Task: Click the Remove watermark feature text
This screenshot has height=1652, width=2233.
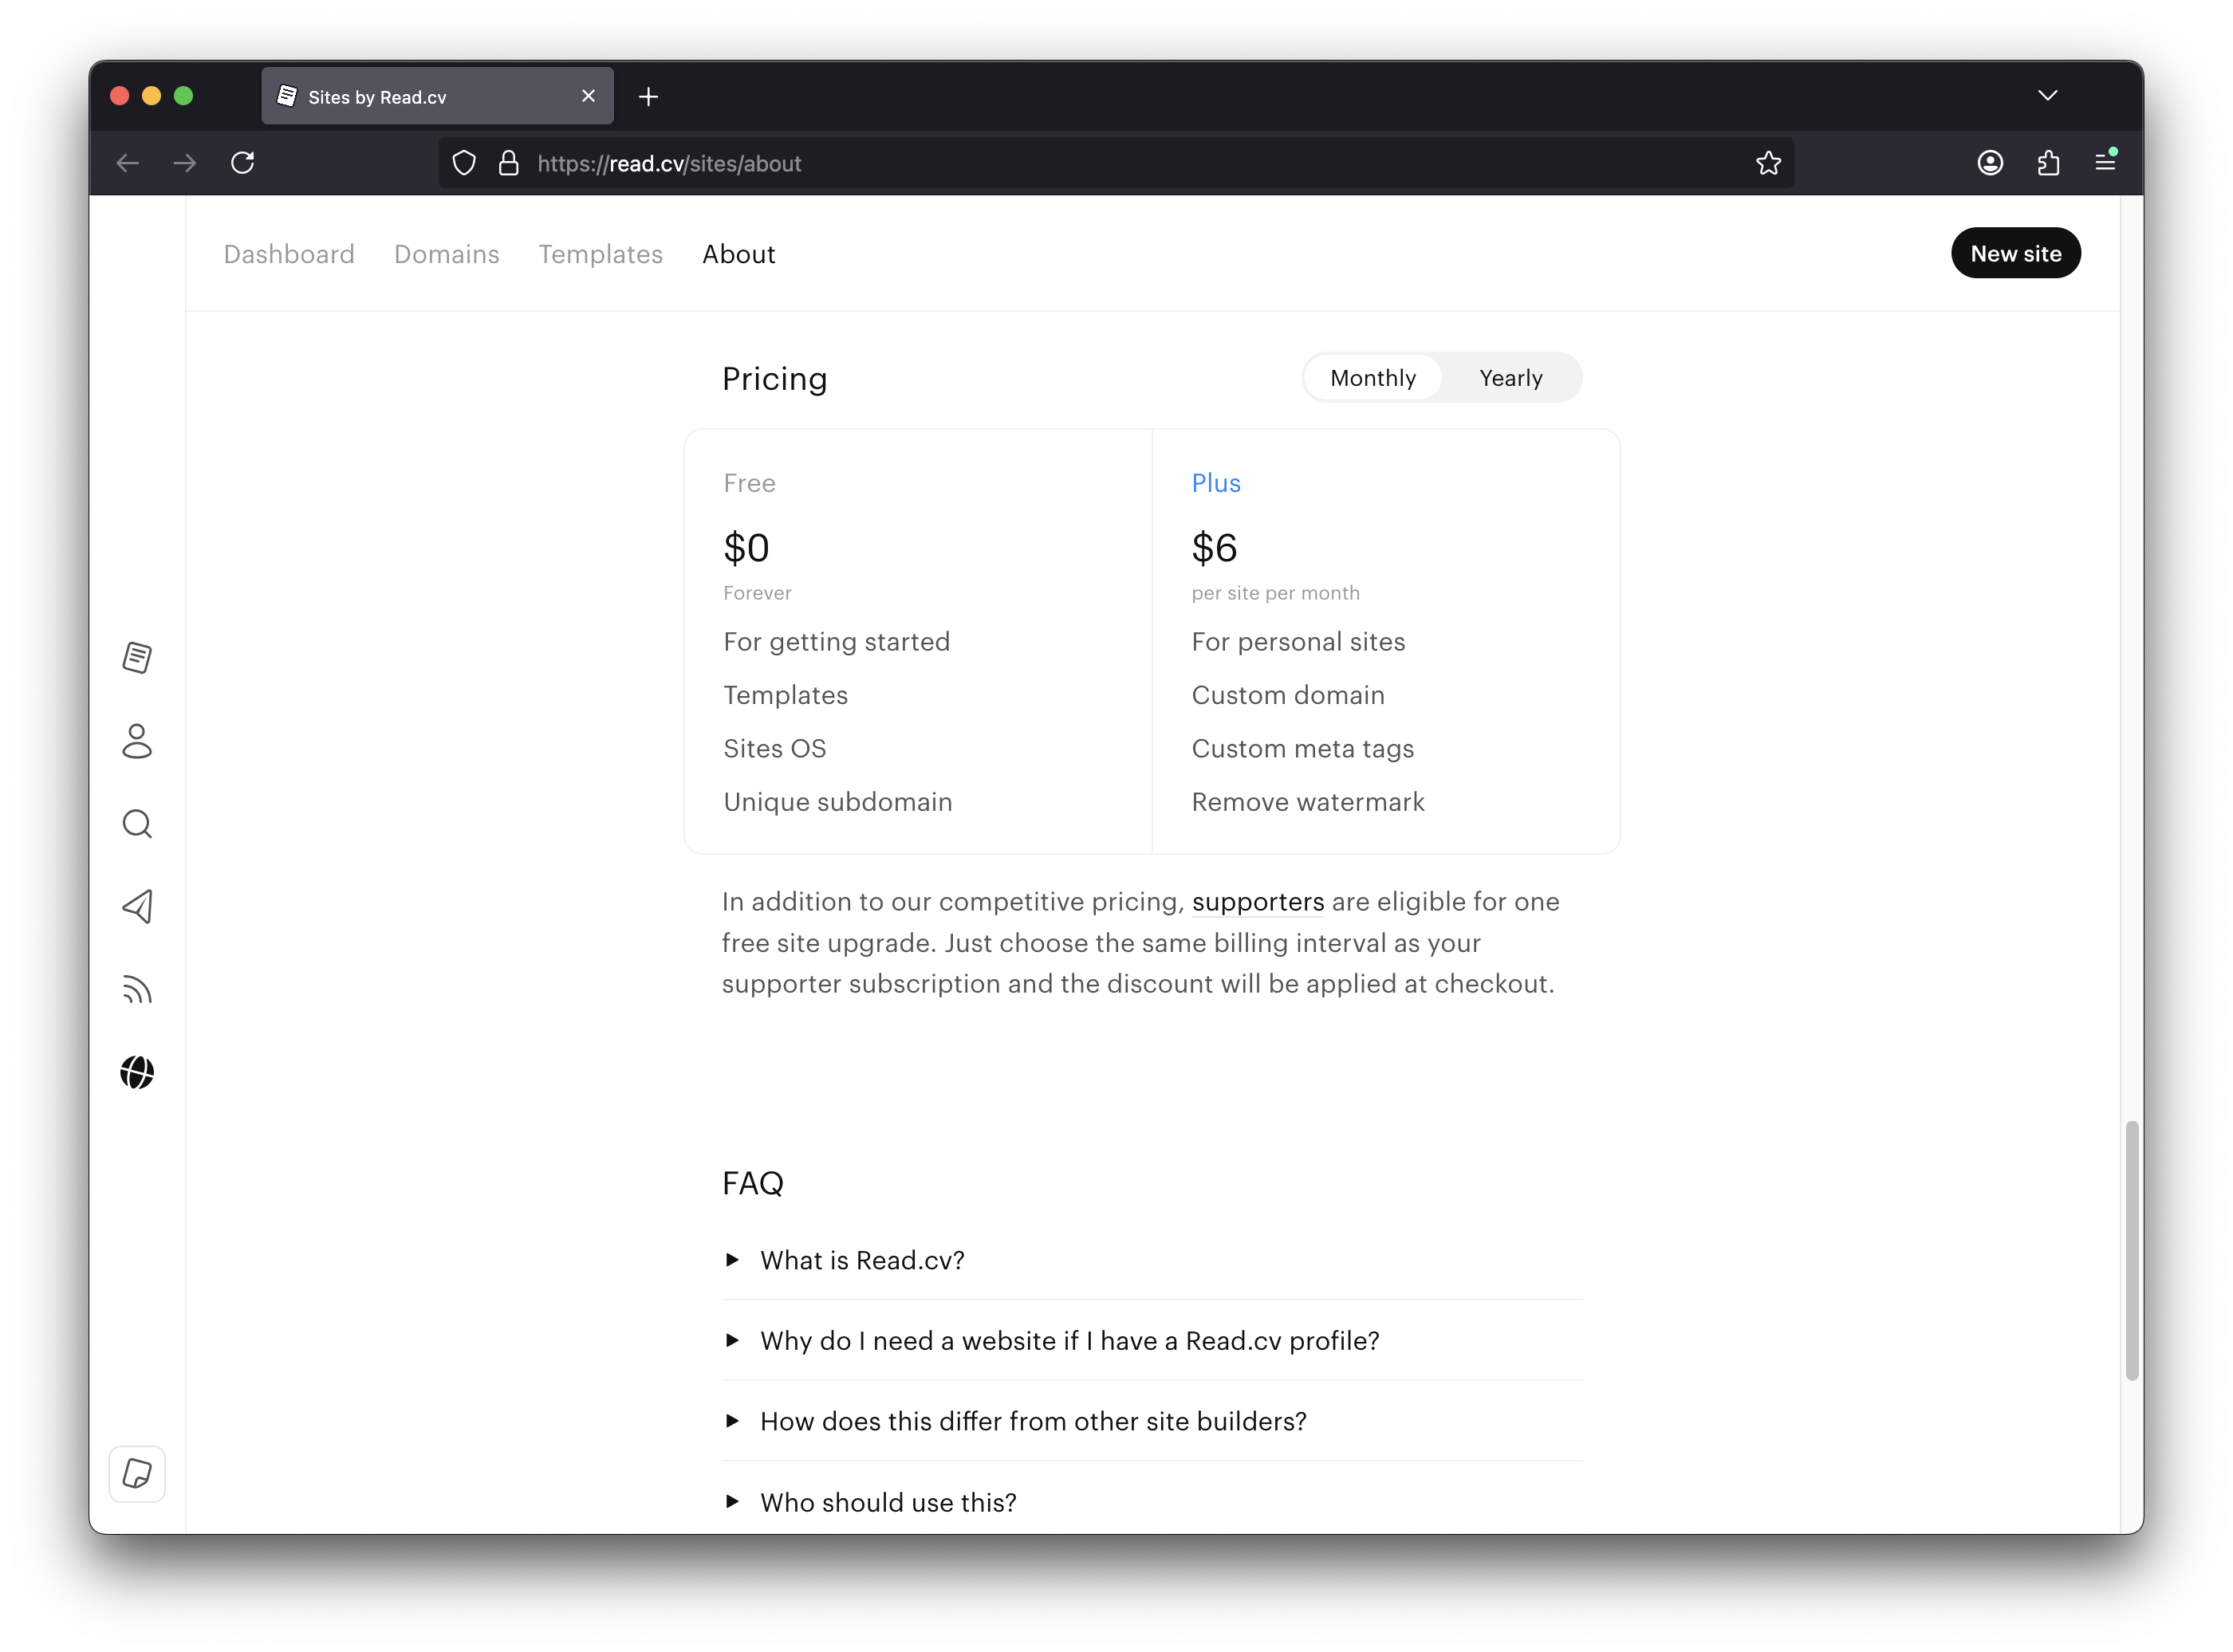Action: [x=1308, y=802]
